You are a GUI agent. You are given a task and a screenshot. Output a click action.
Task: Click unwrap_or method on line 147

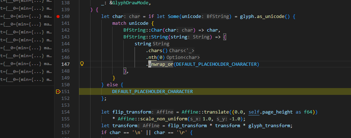[161, 64]
